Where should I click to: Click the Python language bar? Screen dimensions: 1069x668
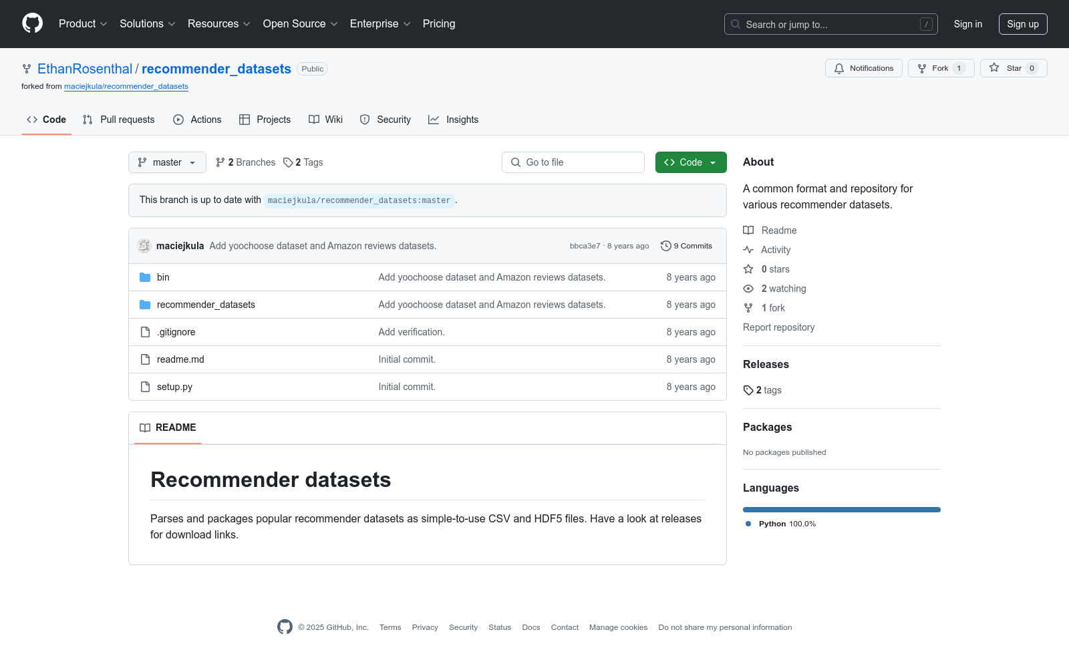[x=842, y=510]
